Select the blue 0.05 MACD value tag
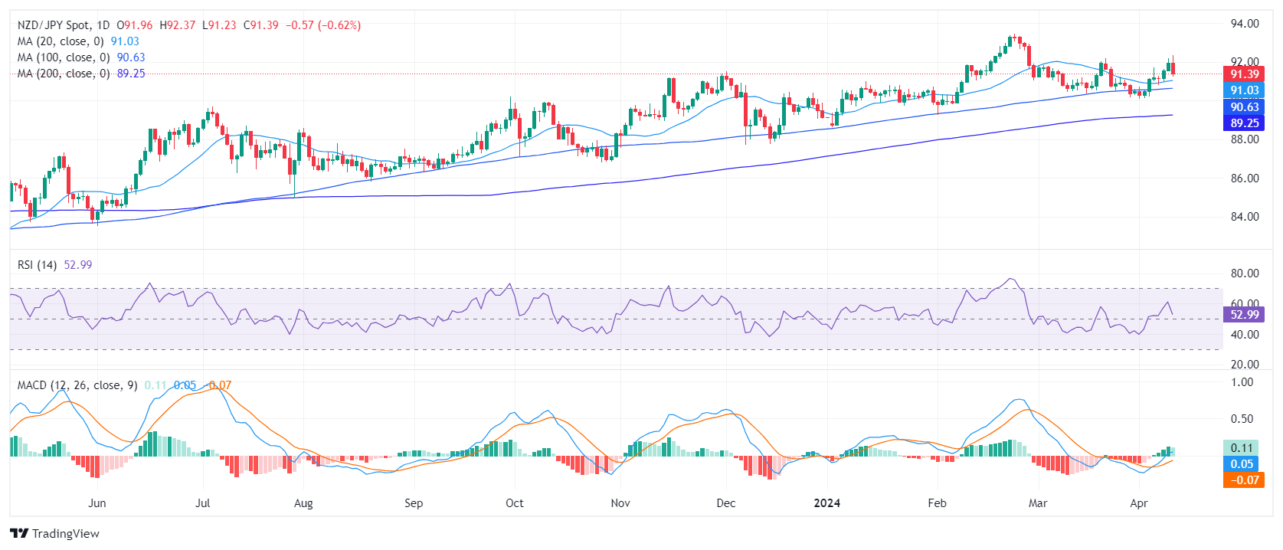Viewport: 1283px width, 550px height. click(x=1242, y=464)
